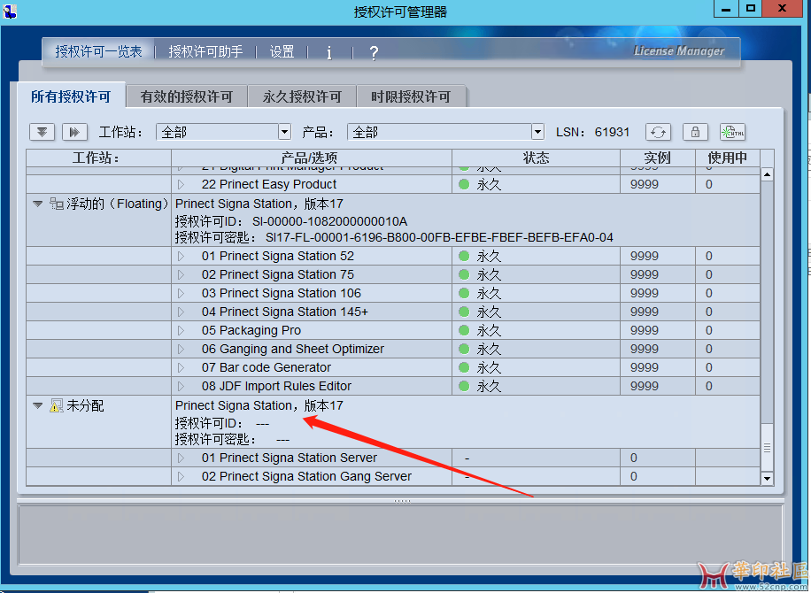Expand row 07 Bar code Generator
The image size is (811, 593).
coord(181,367)
